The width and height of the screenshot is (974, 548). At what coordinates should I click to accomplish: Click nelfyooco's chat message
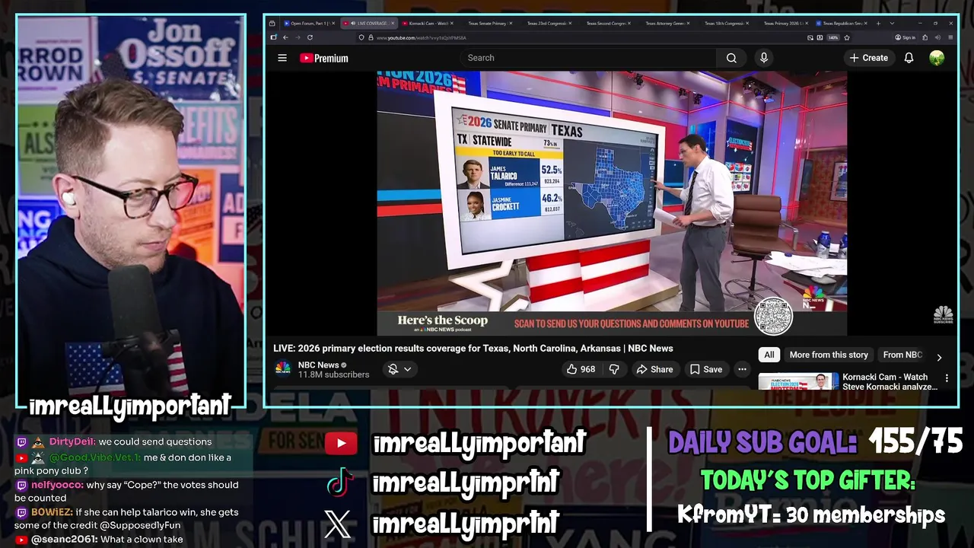click(x=126, y=491)
